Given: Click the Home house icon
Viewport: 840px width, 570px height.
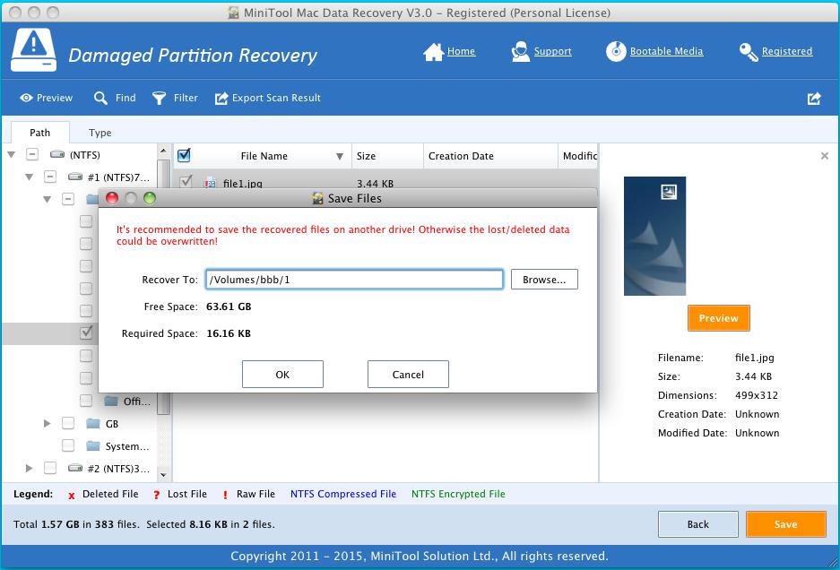Looking at the screenshot, I should [x=433, y=52].
